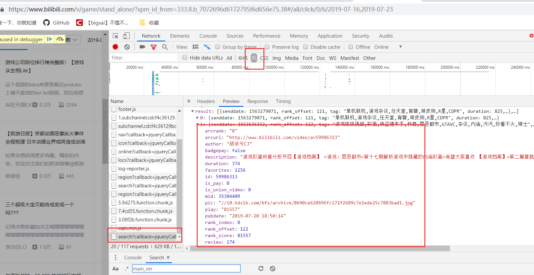The image size is (534, 275).
Task: Switch to the Console panel
Action: (x=208, y=36)
